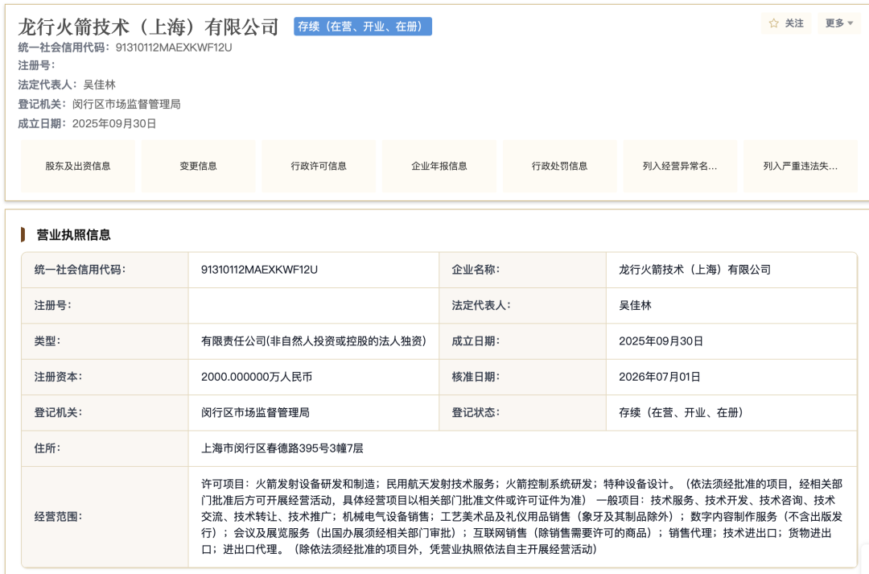Click 住所 value 上海市闵行区春德路395号3幢7层

[282, 448]
